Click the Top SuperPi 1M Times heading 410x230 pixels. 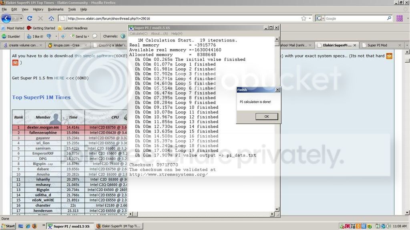pyautogui.click(x=41, y=97)
